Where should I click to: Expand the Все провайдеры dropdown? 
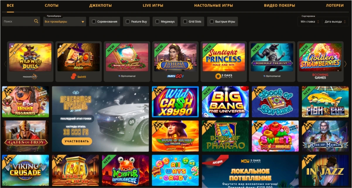(x=64, y=21)
